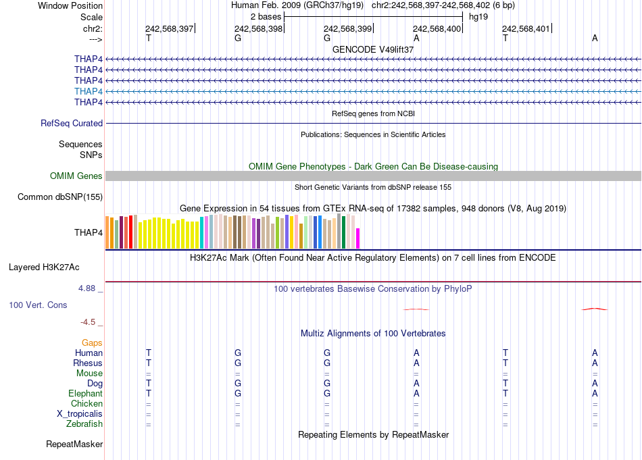Click the Scale label
This screenshot has height=460, width=642.
point(92,17)
